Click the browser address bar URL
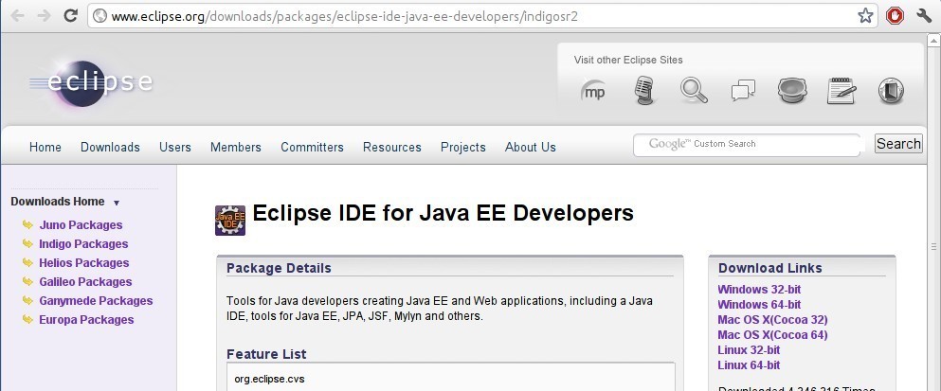The height and width of the screenshot is (391, 941). coord(345,16)
